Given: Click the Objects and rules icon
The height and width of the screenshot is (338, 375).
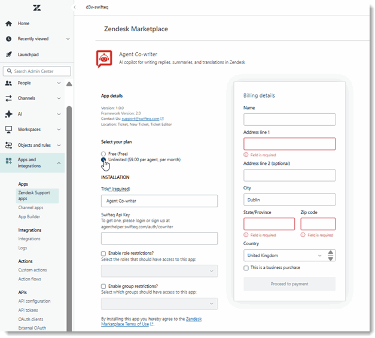Looking at the screenshot, I should click(8, 145).
